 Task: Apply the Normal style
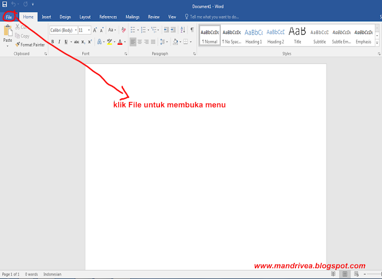pos(210,36)
